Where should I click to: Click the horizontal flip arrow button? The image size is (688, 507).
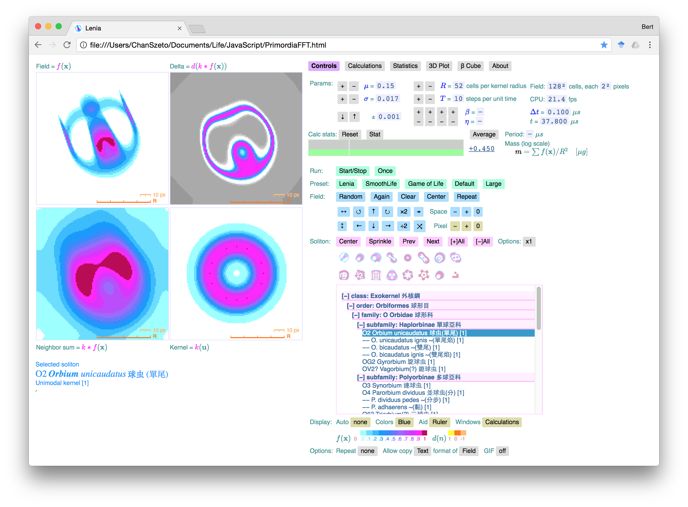pyautogui.click(x=343, y=212)
